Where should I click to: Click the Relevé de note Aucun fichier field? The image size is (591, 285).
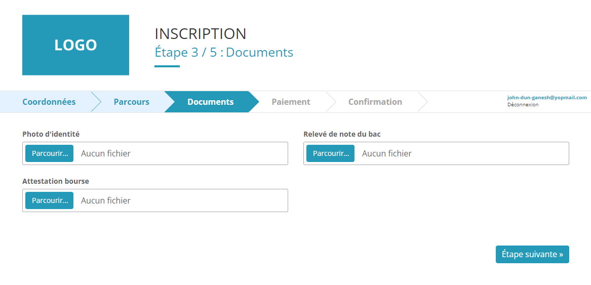coord(436,153)
